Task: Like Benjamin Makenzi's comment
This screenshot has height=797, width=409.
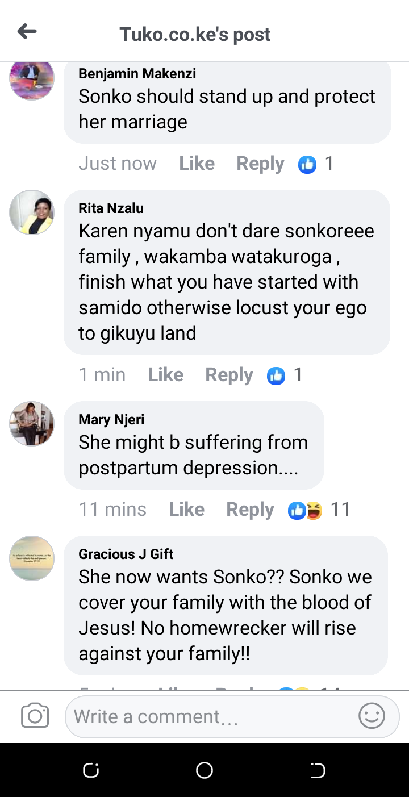Action: click(197, 164)
